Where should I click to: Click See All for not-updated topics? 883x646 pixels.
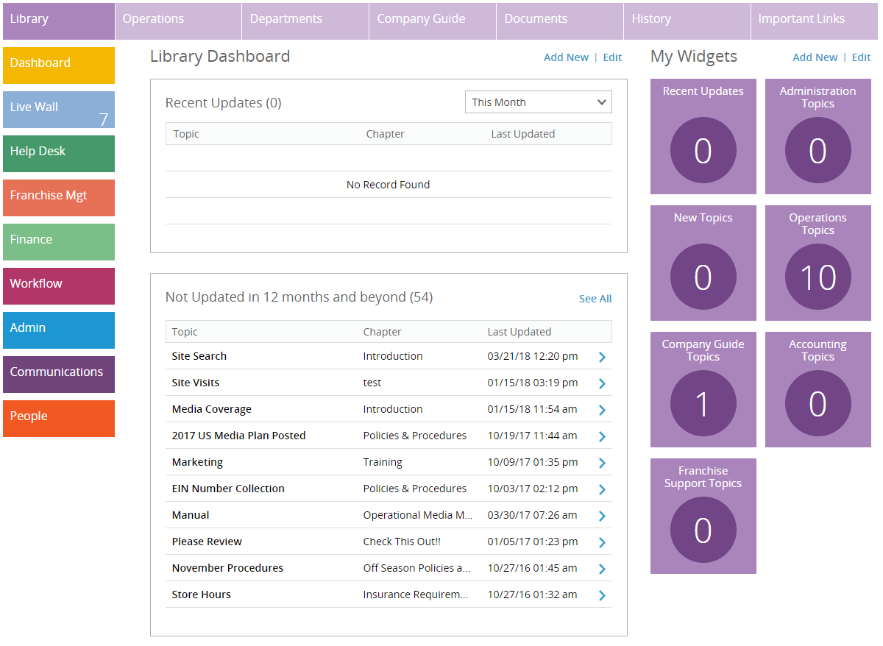(595, 299)
